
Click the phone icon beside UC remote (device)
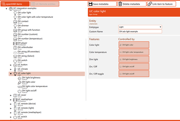tap(15, 104)
